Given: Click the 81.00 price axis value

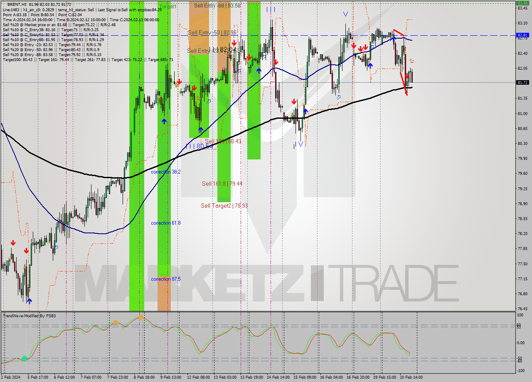Looking at the screenshot, I should [522, 113].
